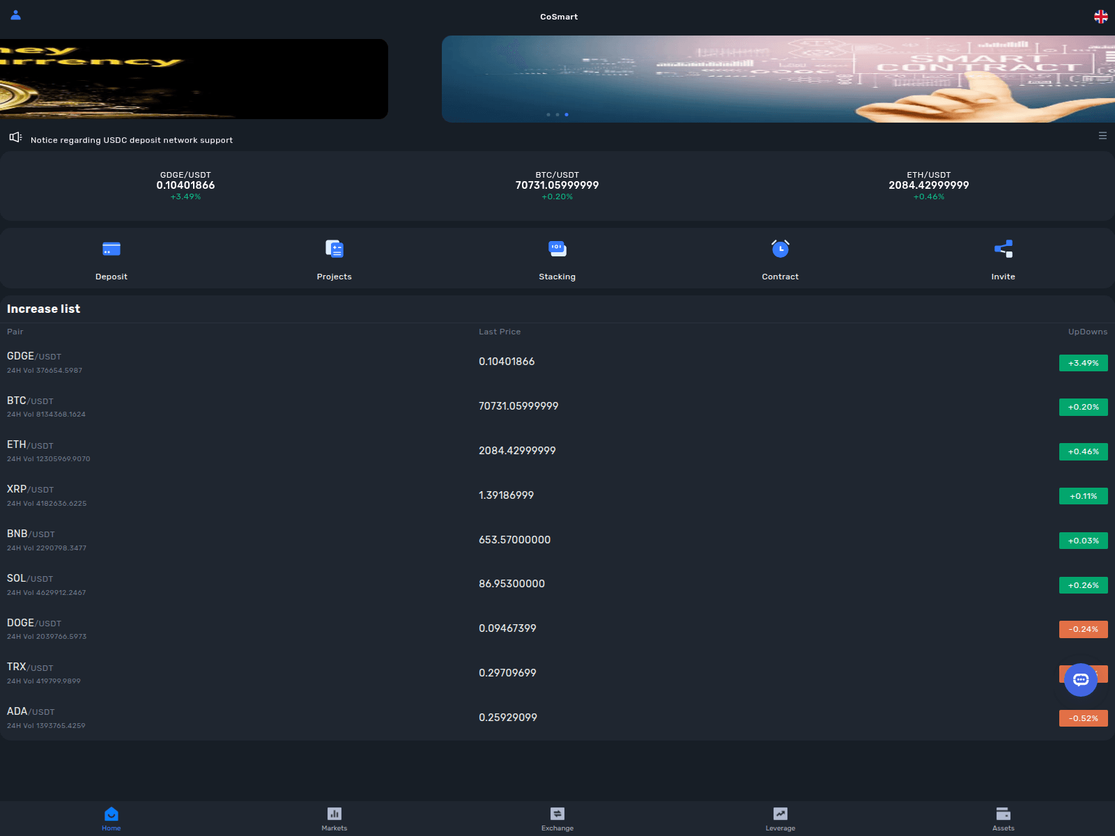Open the USDC deposit network notice
The height and width of the screenshot is (836, 1115).
pyautogui.click(x=131, y=140)
